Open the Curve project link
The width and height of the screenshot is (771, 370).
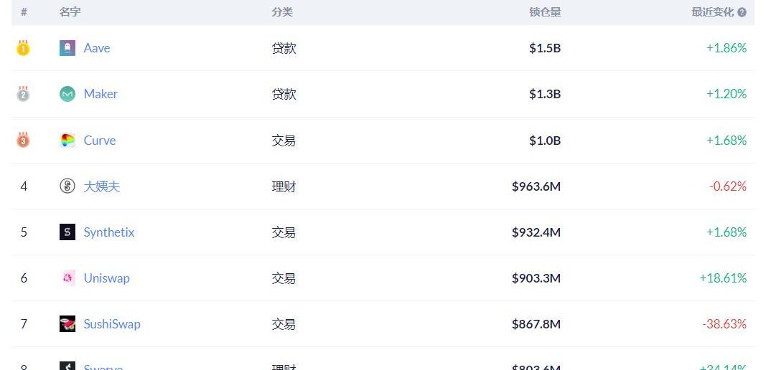click(100, 140)
